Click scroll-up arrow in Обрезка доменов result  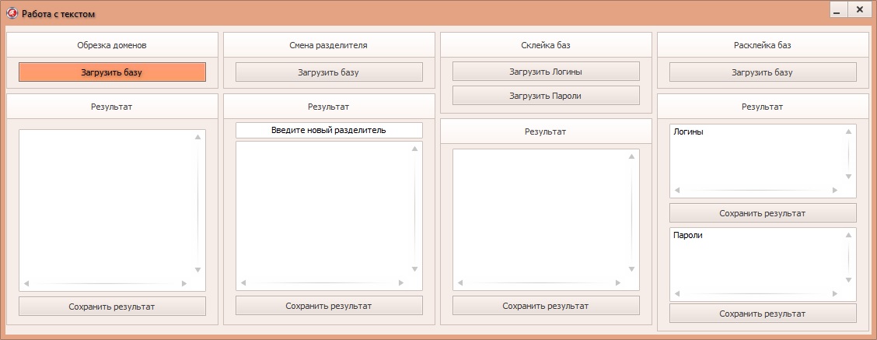pos(197,137)
